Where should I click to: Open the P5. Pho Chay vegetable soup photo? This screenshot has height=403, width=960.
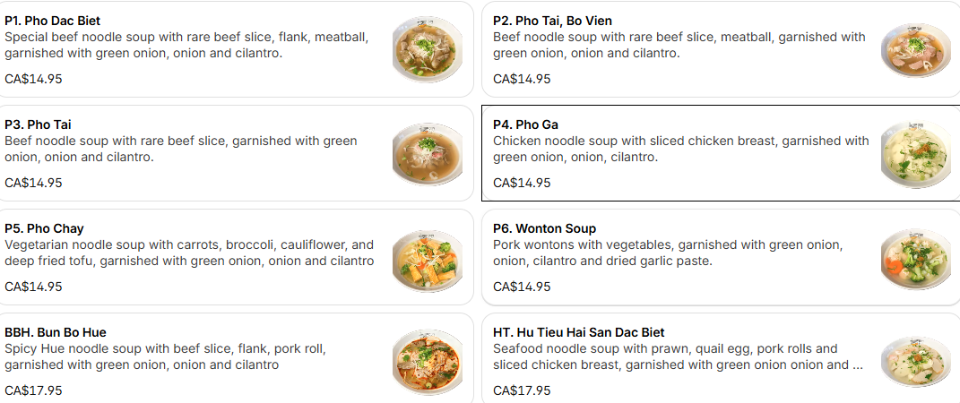coord(428,257)
